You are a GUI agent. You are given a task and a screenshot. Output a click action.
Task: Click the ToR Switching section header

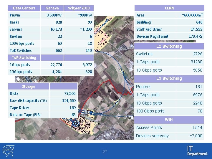coord(24,58)
